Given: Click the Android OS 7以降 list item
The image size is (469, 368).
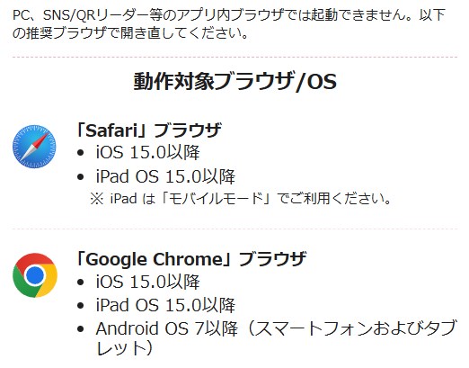Looking at the screenshot, I should click(x=277, y=337).
